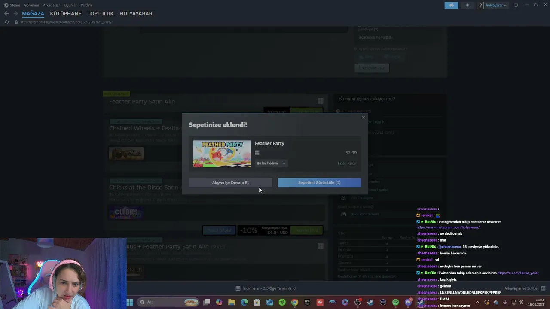Switch to the MAĞAZA tab
The width and height of the screenshot is (550, 309).
click(33, 14)
